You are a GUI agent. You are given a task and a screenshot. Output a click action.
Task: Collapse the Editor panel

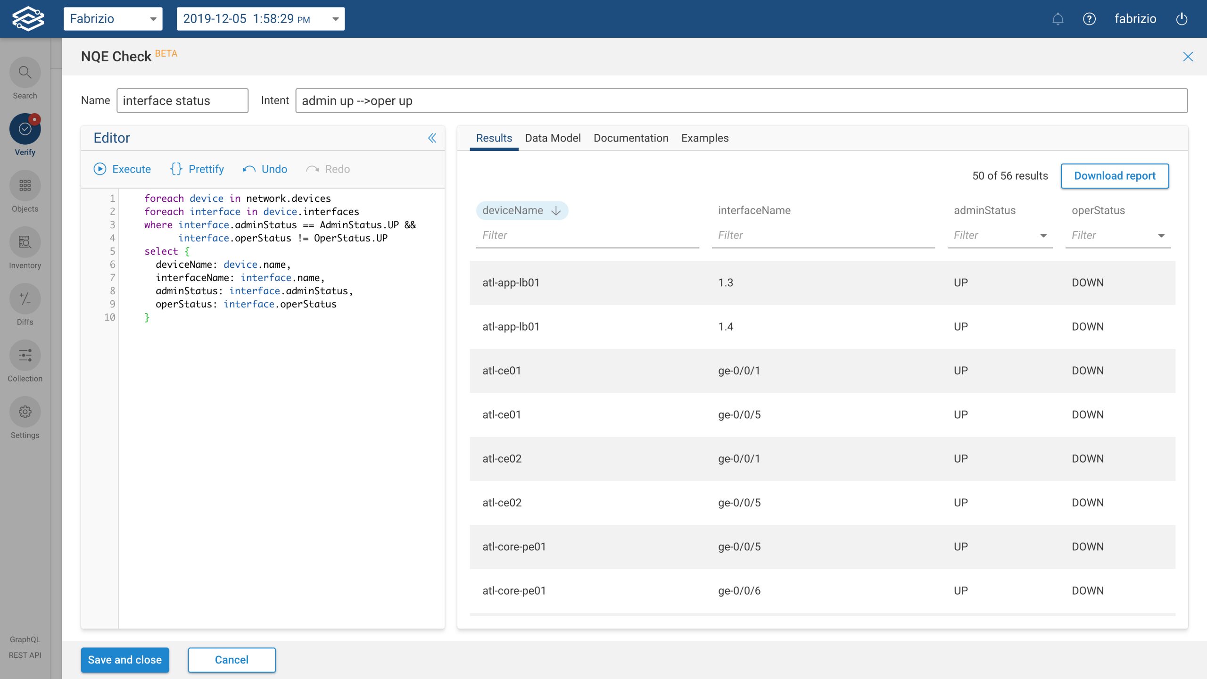432,138
